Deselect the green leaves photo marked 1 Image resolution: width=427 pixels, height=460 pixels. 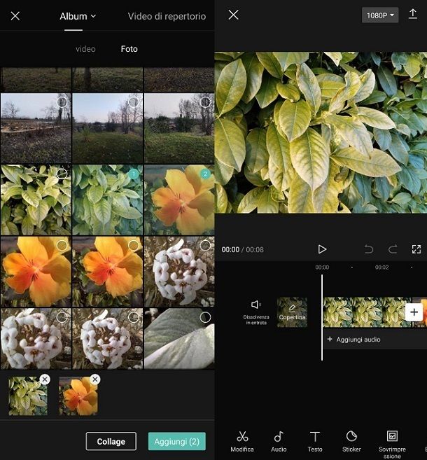(x=133, y=174)
